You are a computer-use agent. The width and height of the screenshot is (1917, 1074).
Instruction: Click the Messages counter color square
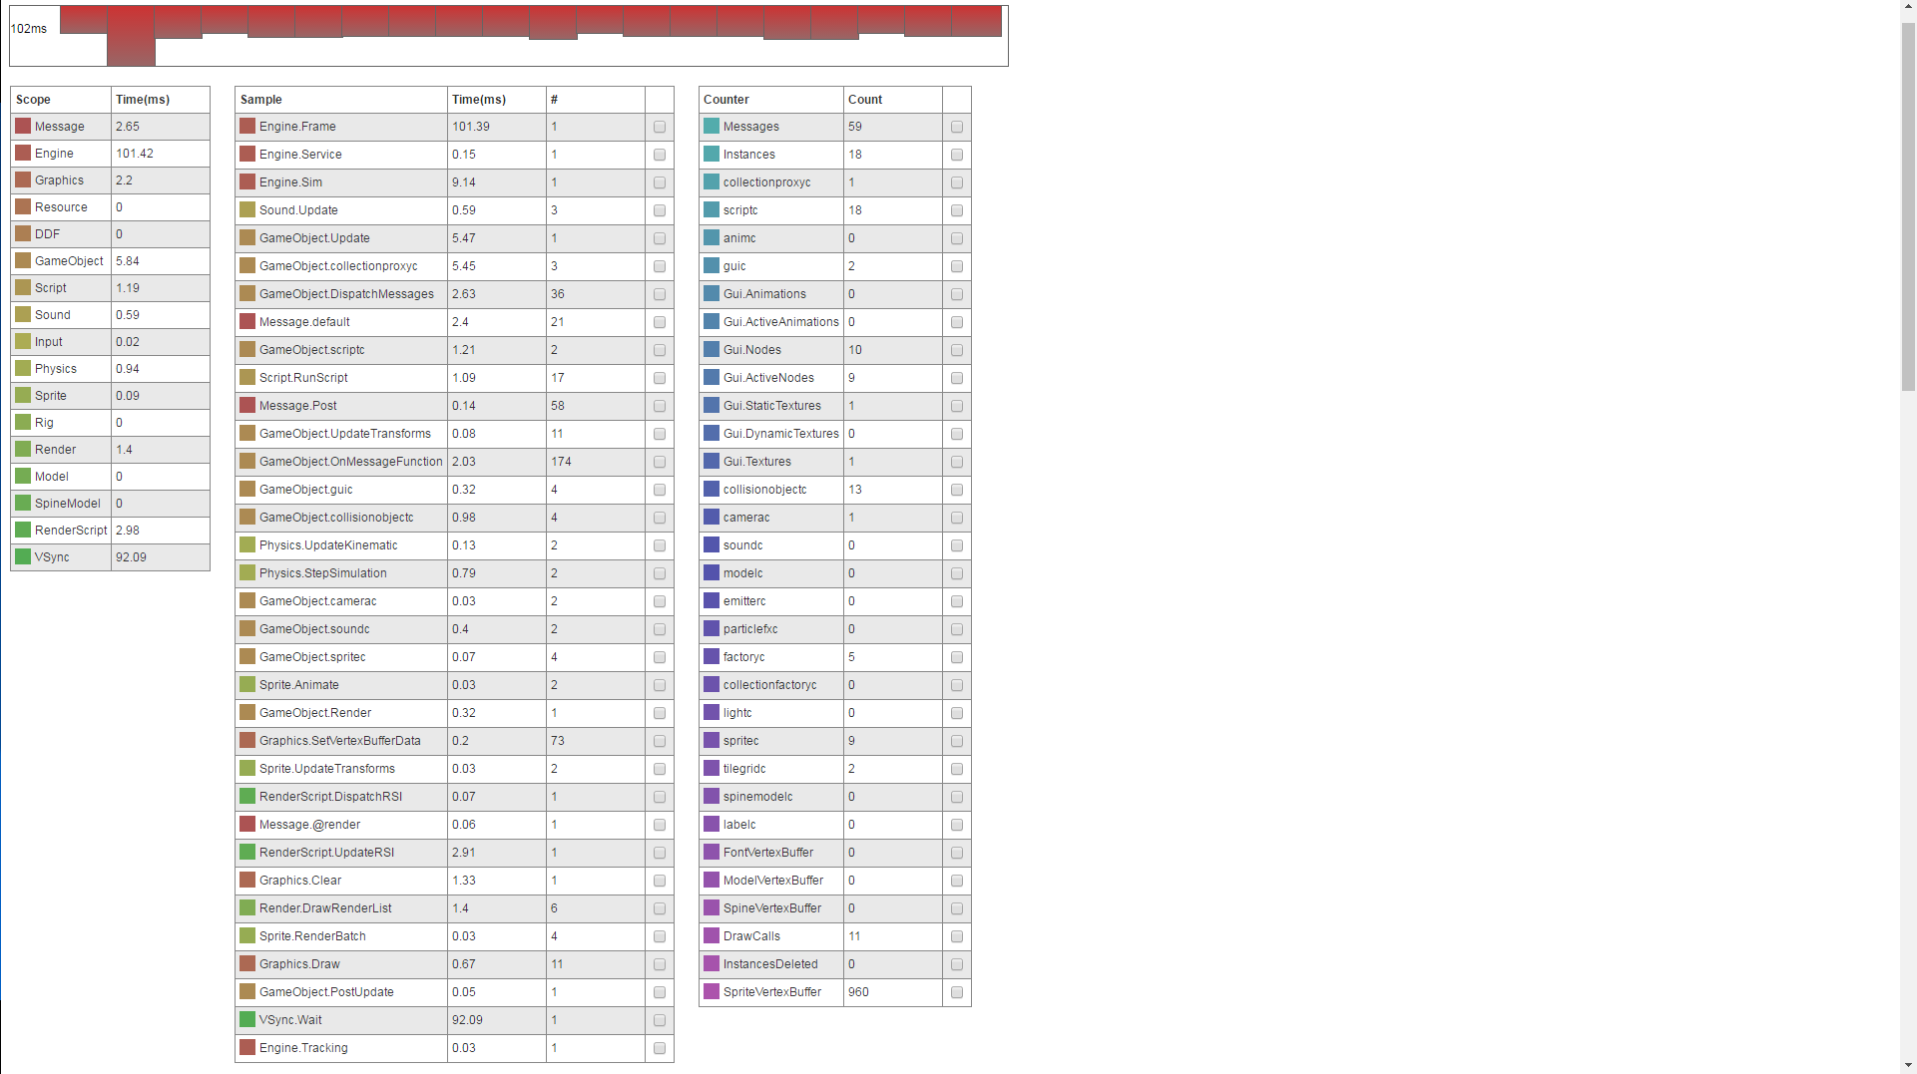pos(712,127)
